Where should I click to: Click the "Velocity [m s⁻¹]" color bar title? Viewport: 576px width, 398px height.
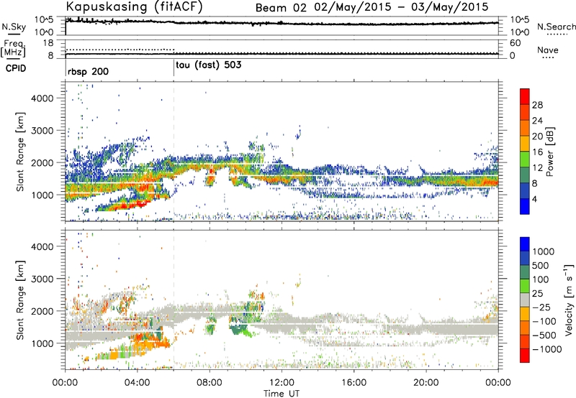568,300
